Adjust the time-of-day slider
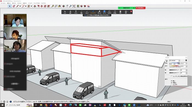Screen dimensions: 192x107 [174, 63]
